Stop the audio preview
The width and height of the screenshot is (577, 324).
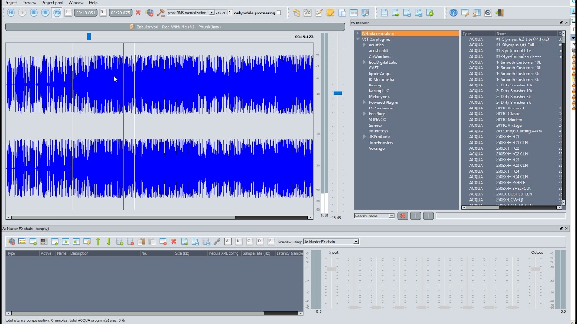pos(45,13)
